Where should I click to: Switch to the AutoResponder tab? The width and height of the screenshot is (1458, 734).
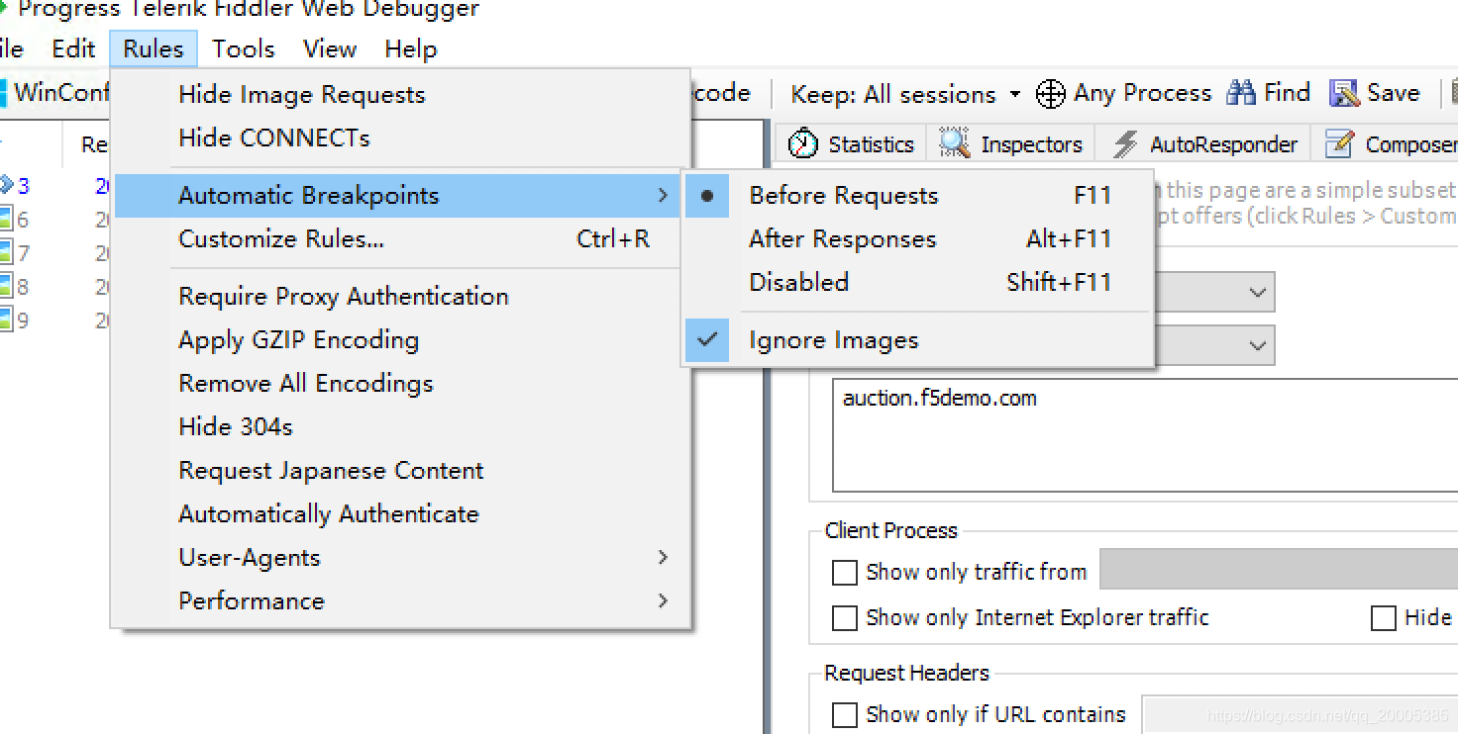coord(1202,144)
